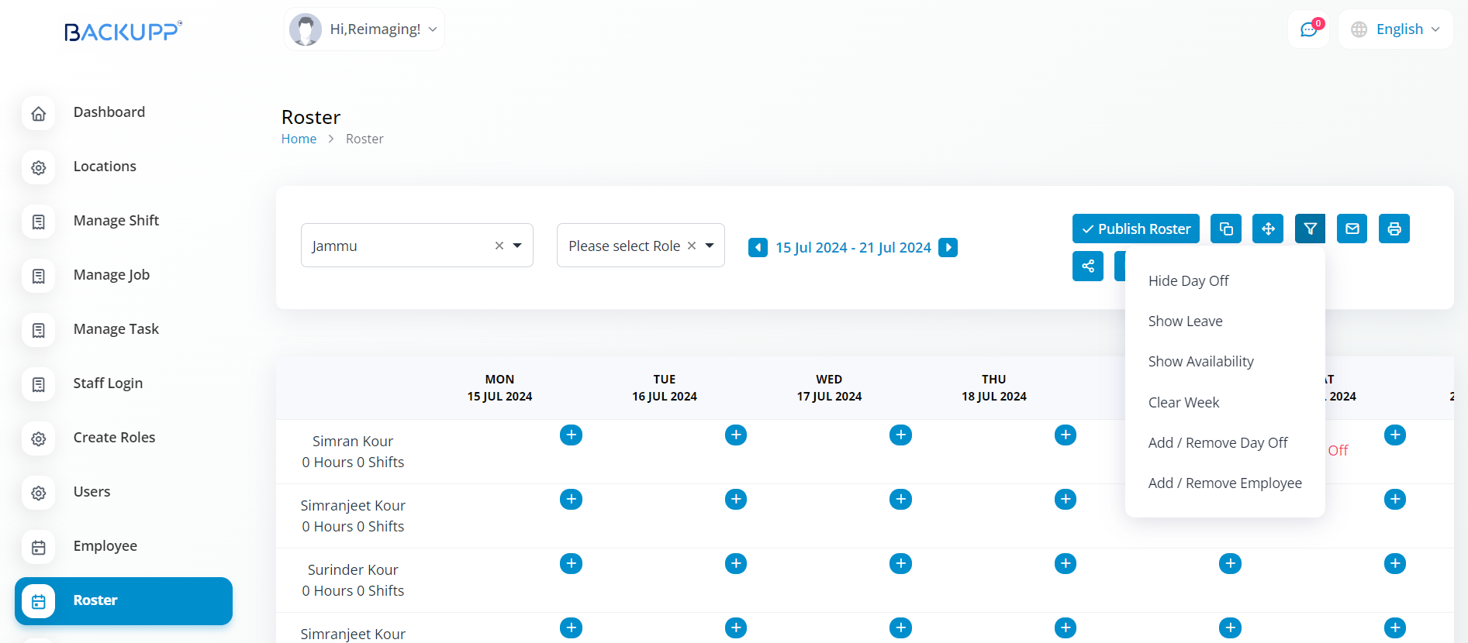This screenshot has height=643, width=1468.
Task: Click the filter funnel icon button
Action: (x=1309, y=229)
